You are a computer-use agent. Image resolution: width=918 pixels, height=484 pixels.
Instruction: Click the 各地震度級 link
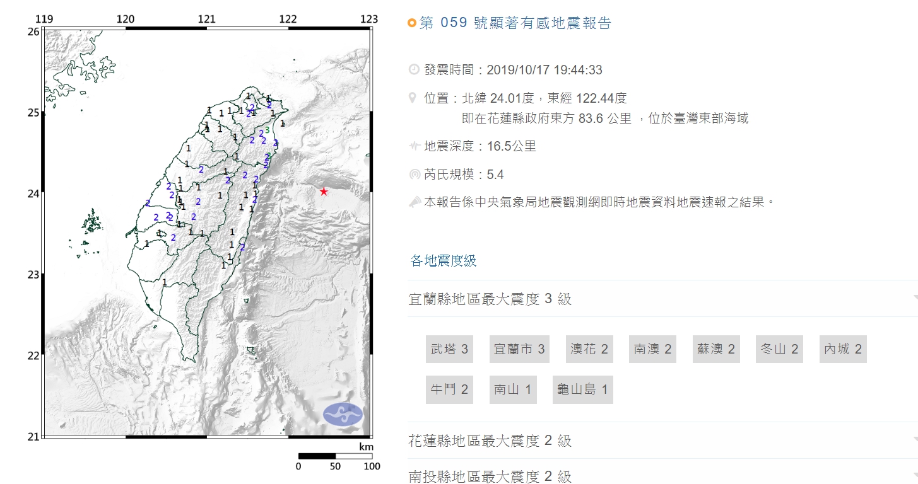[x=442, y=260]
